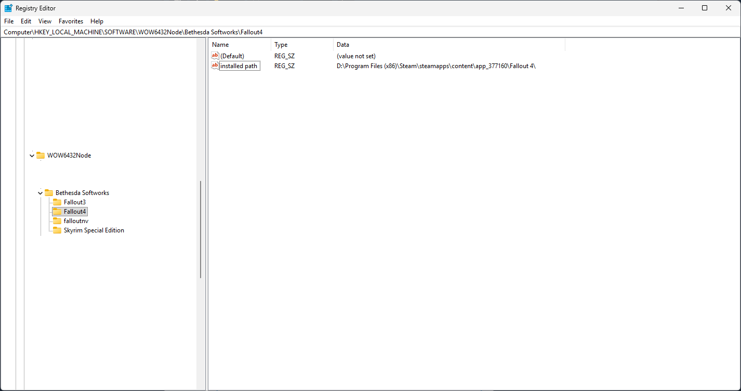Maximize the Registry Editor window

pyautogui.click(x=705, y=8)
